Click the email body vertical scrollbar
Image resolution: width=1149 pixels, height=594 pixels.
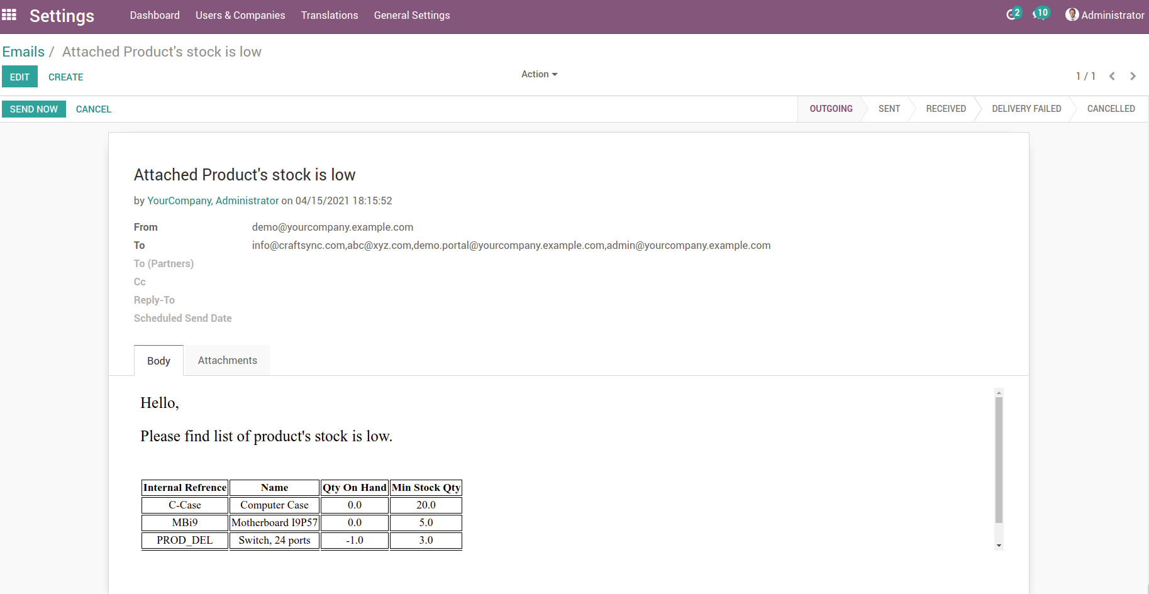click(x=999, y=459)
